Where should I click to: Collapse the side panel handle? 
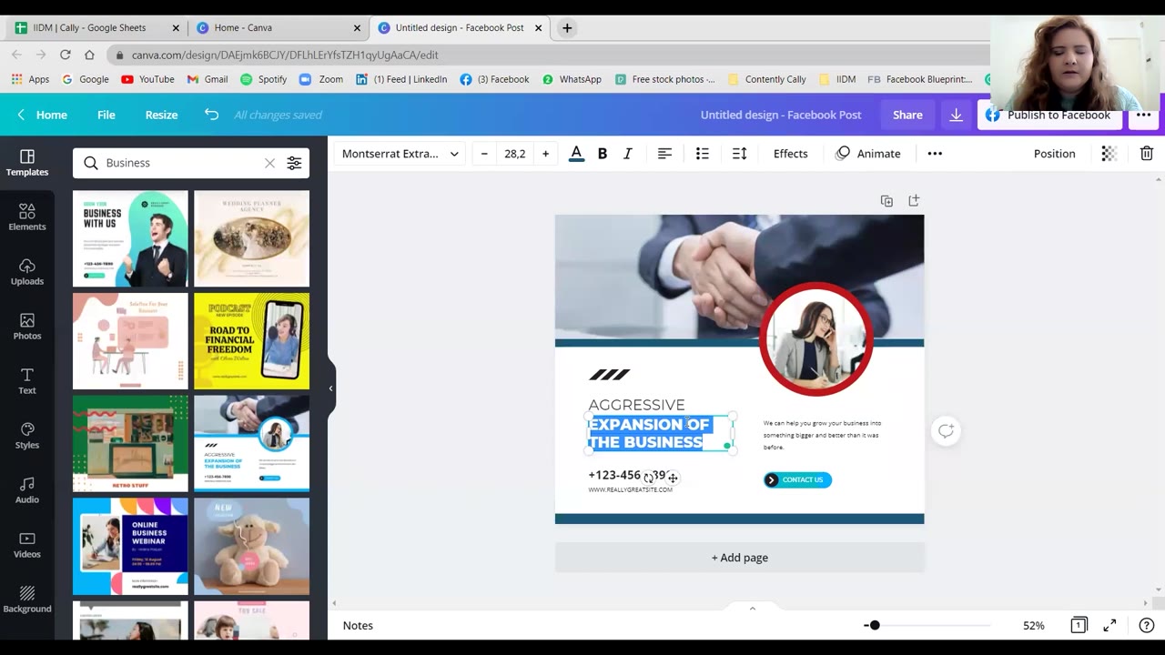[330, 388]
